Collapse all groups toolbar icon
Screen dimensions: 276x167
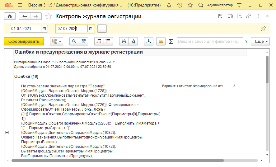click(108, 41)
